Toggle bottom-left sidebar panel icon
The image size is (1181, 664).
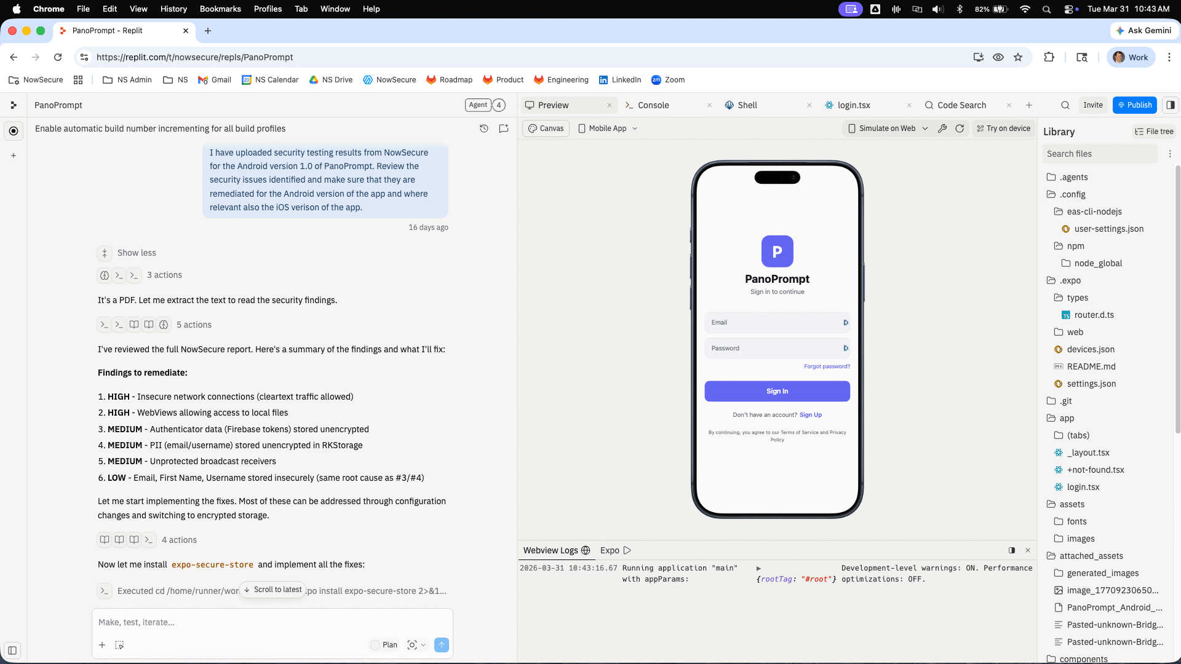pyautogui.click(x=12, y=650)
